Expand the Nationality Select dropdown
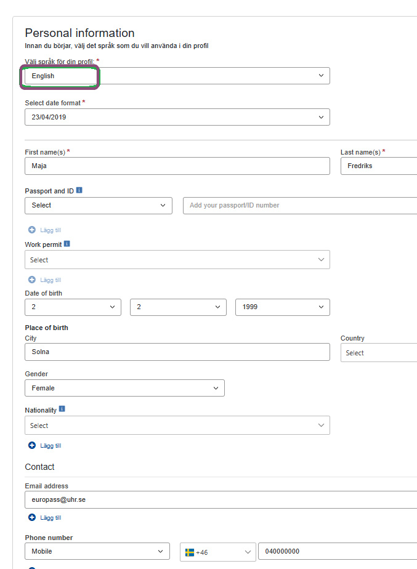The image size is (417, 569). pyautogui.click(x=177, y=426)
